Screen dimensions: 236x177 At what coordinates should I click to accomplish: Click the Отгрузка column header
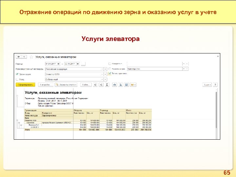(x=87, y=110)
